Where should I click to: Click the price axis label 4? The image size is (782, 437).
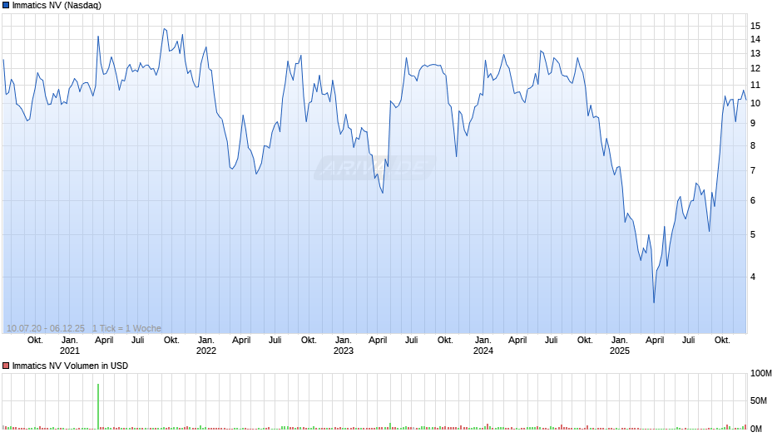pos(753,277)
